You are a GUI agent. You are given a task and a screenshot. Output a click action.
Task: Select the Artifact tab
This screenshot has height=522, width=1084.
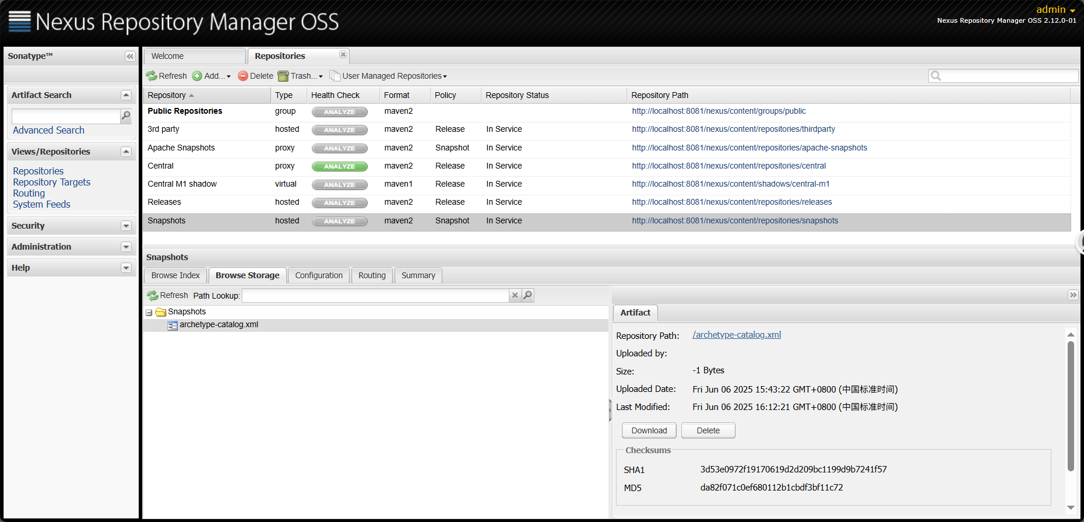coord(635,313)
